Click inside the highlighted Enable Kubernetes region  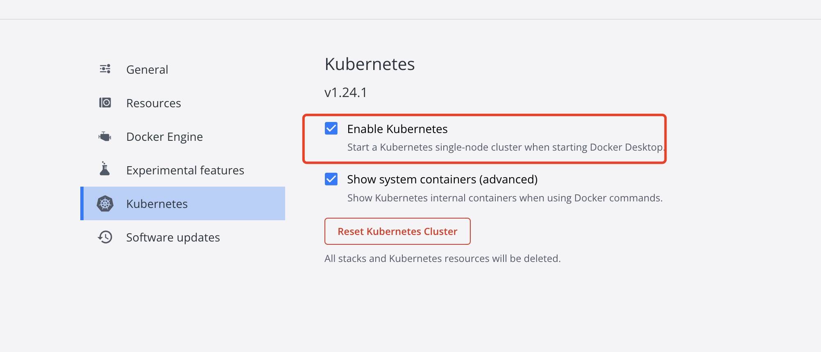[483, 139]
